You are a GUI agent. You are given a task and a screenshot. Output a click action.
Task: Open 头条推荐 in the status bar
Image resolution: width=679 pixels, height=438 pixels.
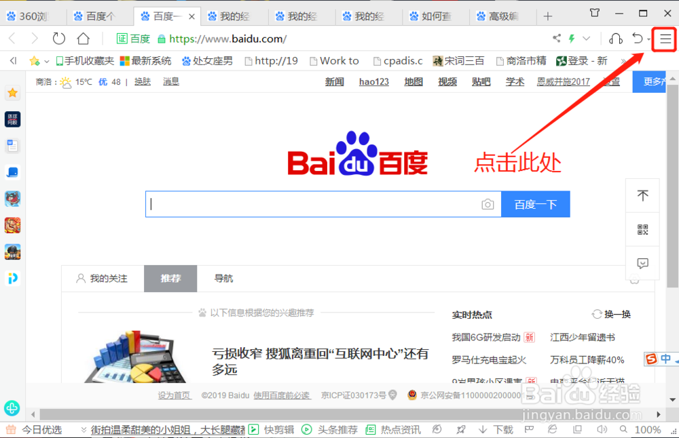329,430
